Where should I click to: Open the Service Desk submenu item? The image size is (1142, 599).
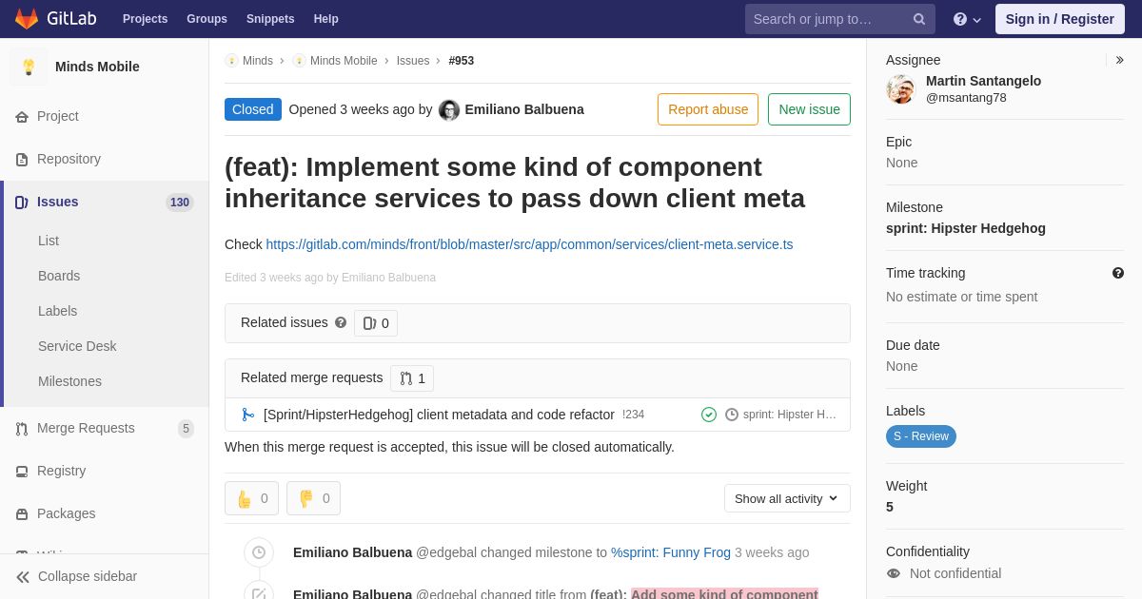pos(77,347)
